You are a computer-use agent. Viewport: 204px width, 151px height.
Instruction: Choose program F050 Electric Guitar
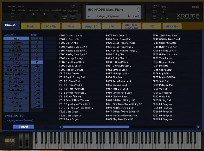click(164, 51)
